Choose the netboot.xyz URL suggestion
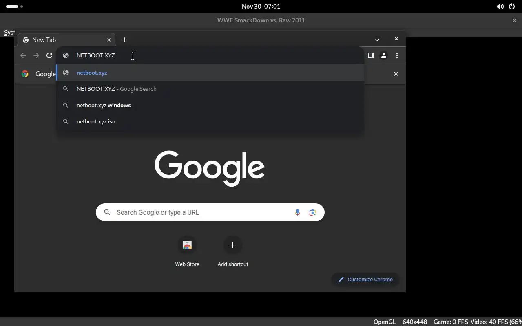 (x=210, y=73)
